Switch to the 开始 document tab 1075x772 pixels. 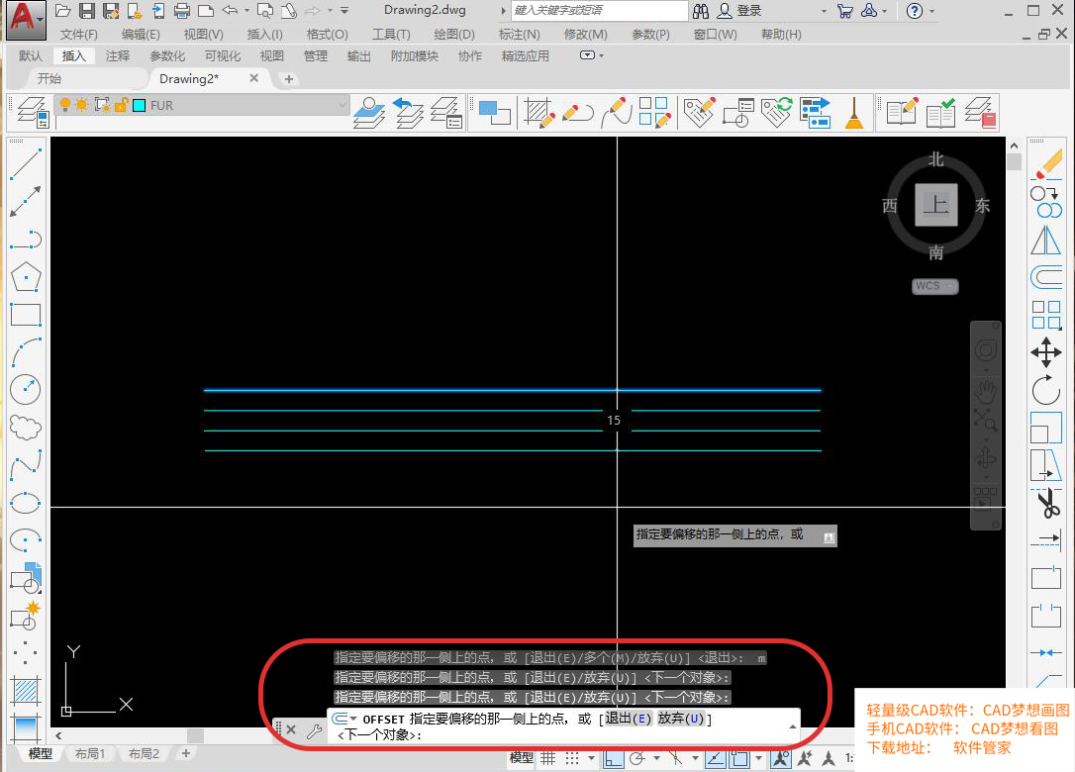pos(49,79)
